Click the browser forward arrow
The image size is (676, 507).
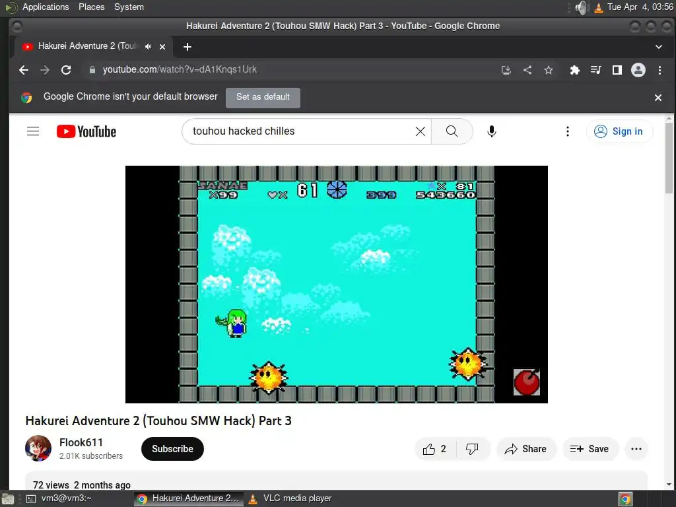45,70
